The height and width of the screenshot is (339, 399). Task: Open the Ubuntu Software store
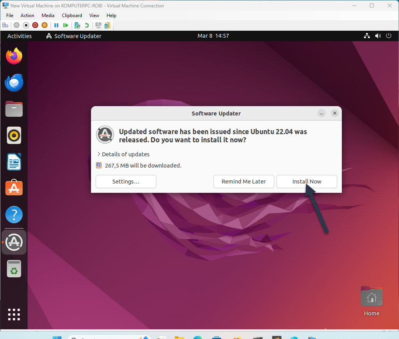pyautogui.click(x=14, y=188)
